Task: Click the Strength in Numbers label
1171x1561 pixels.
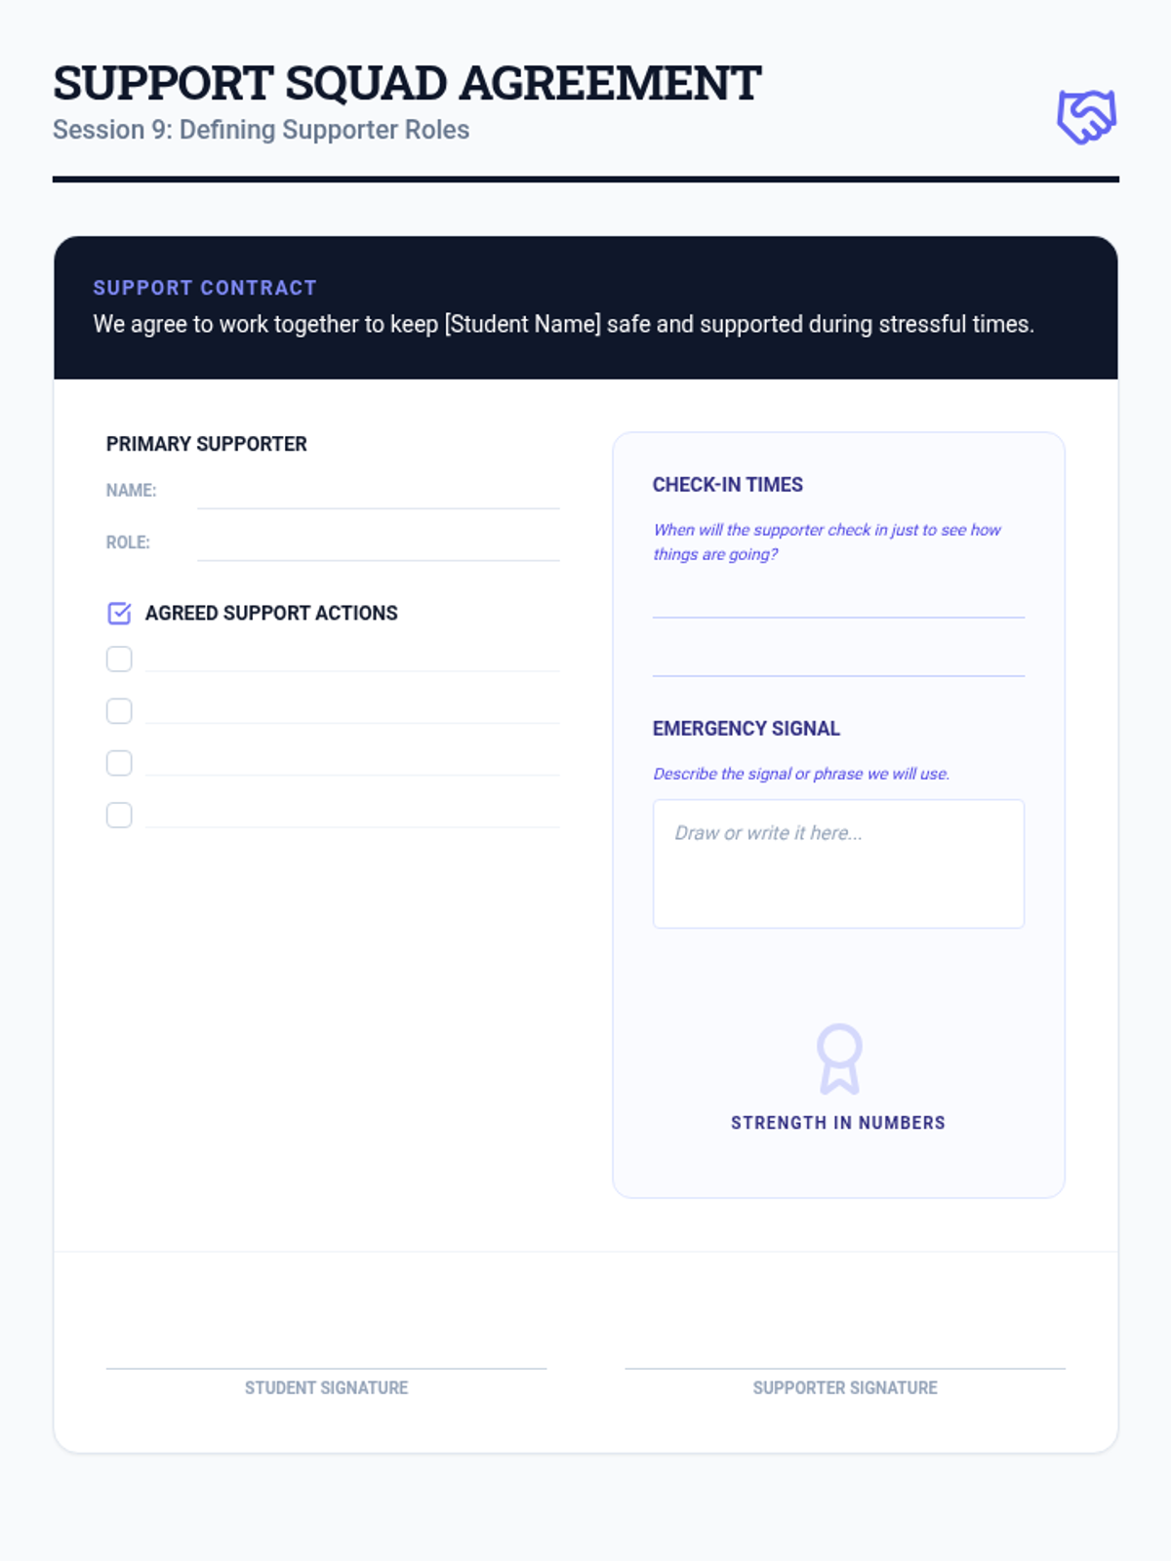Action: point(838,1123)
